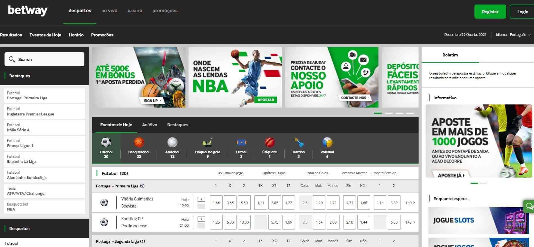Click football icon of Vitória Guimarães match
The image size is (534, 247).
(x=104, y=202)
